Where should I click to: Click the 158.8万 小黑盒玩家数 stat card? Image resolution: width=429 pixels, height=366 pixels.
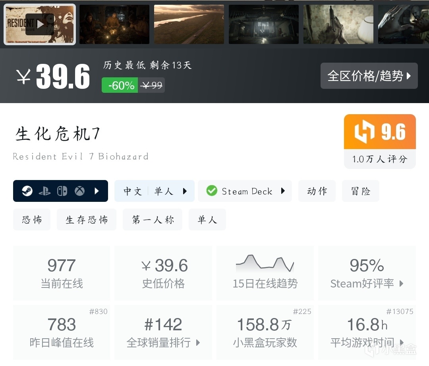pyautogui.click(x=265, y=332)
